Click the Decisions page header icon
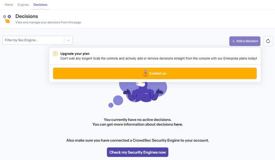This screenshot has width=275, height=160. point(7,19)
